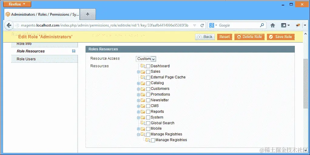Expand the Mobile tree node
Viewport: 310px width, 155px height.
coord(138,129)
